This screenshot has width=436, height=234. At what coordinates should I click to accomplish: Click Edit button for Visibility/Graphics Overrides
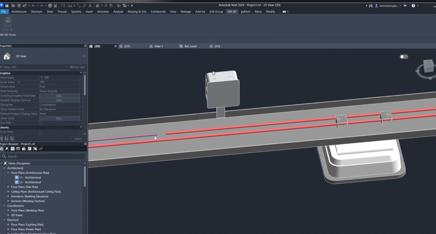59,96
